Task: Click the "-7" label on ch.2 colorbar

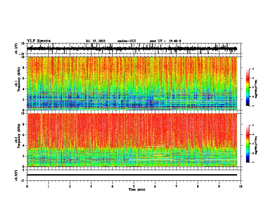Action: point(252,163)
